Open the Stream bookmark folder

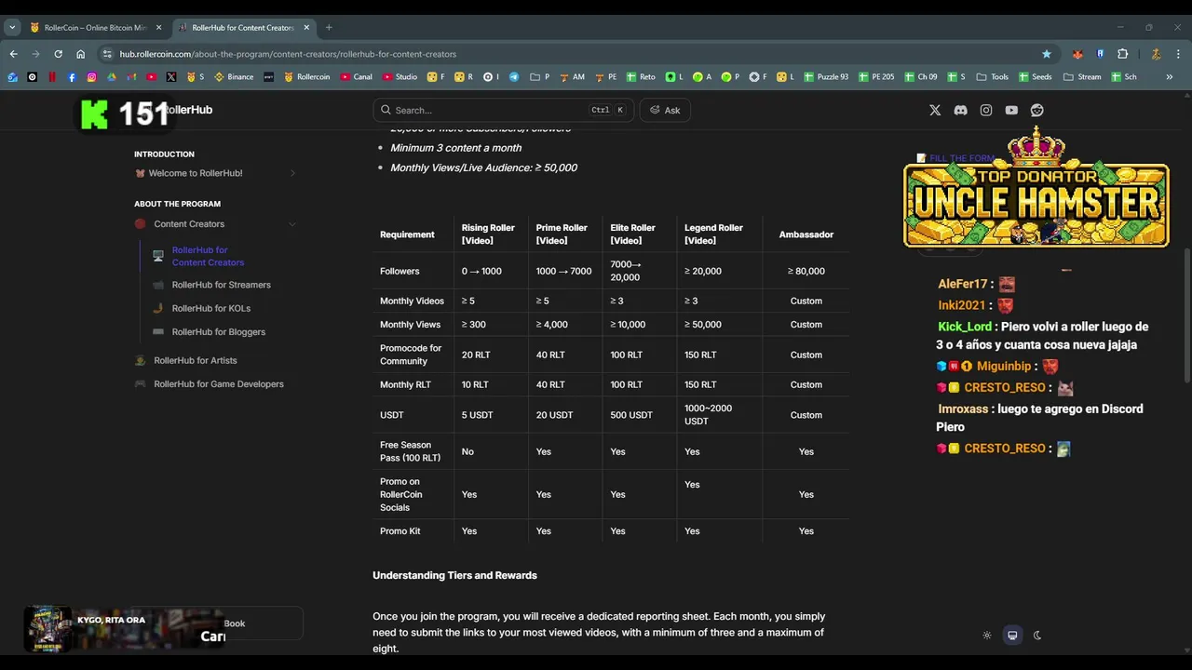[1082, 77]
